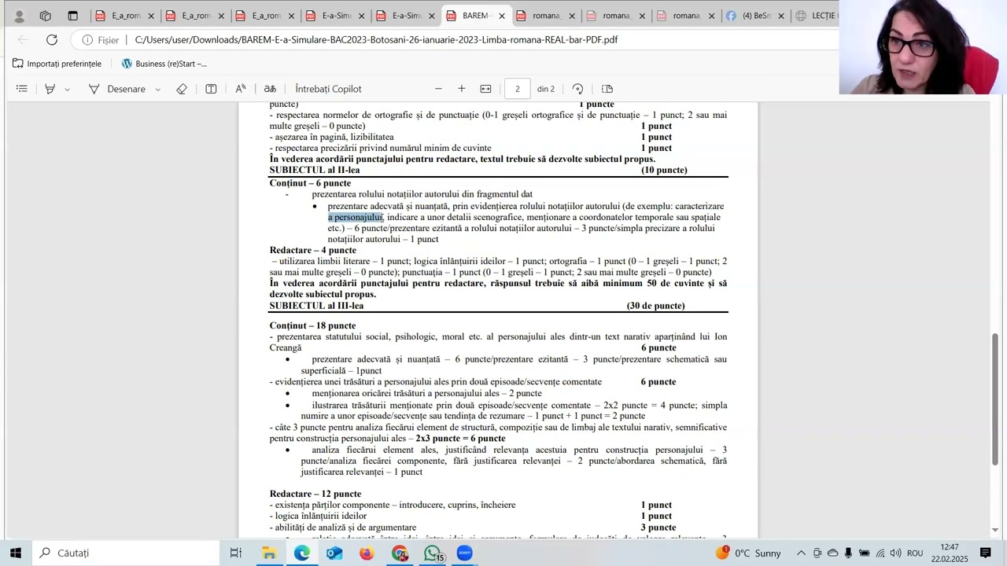Close the (4) BeSm Facebook tab
1007x566 pixels.
(781, 16)
